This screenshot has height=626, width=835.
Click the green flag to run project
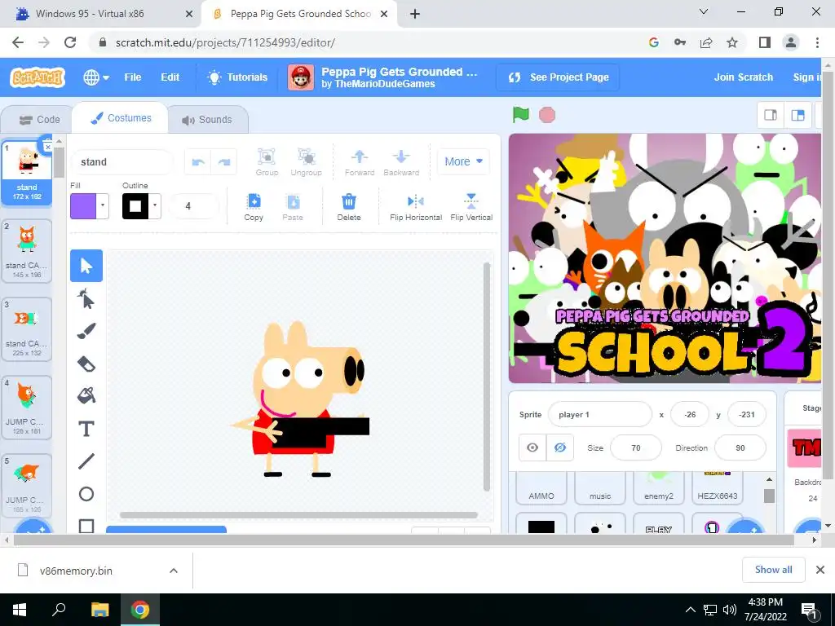pyautogui.click(x=521, y=114)
